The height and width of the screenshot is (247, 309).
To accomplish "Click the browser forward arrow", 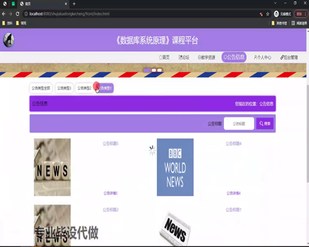I will pyautogui.click(x=11, y=14).
